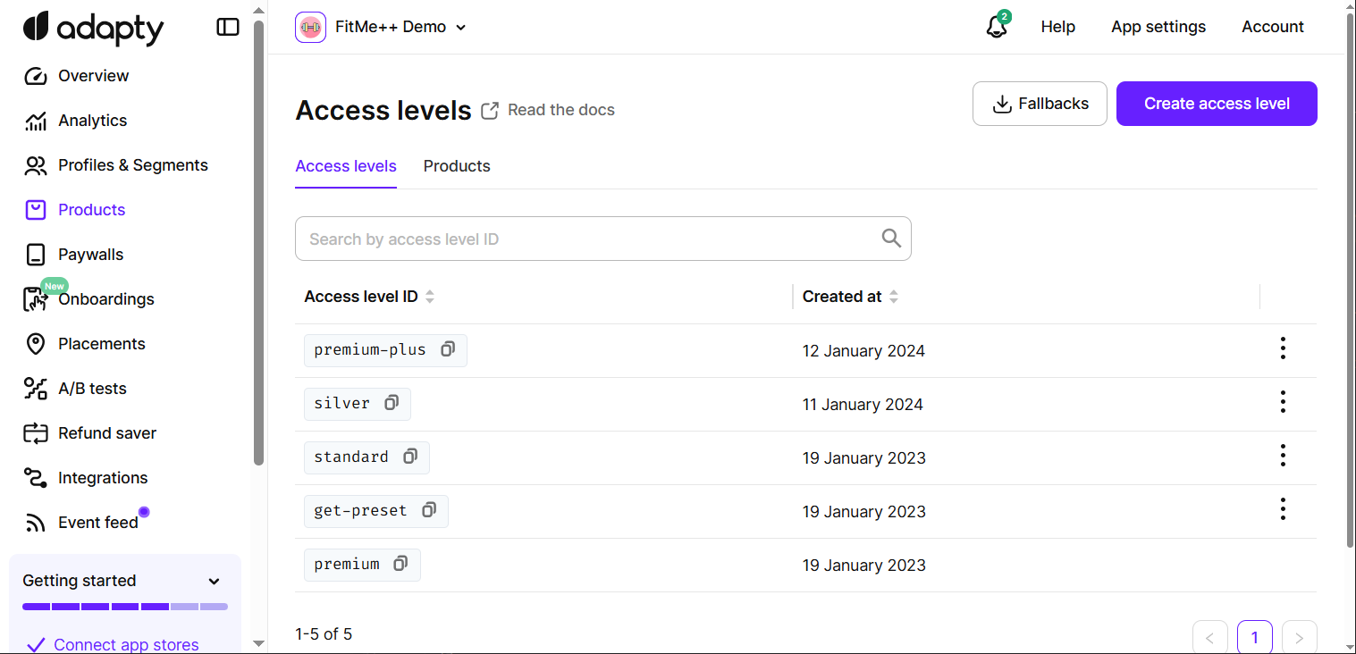Screen dimensions: 1356x654
Task: Copy the premium-plus access level ID
Action: click(447, 348)
